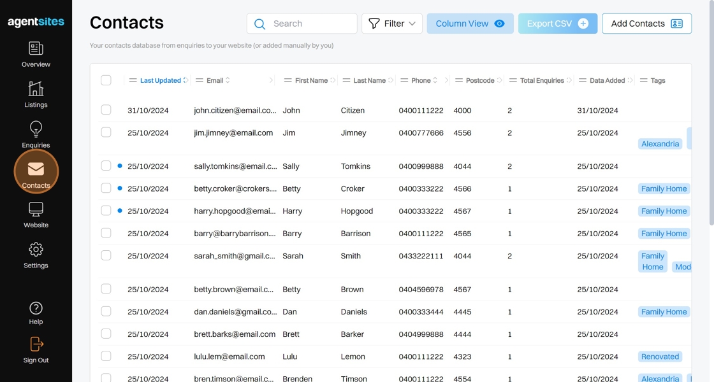Grab the Last Name column handle icon
Image resolution: width=714 pixels, height=382 pixels.
[346, 80]
